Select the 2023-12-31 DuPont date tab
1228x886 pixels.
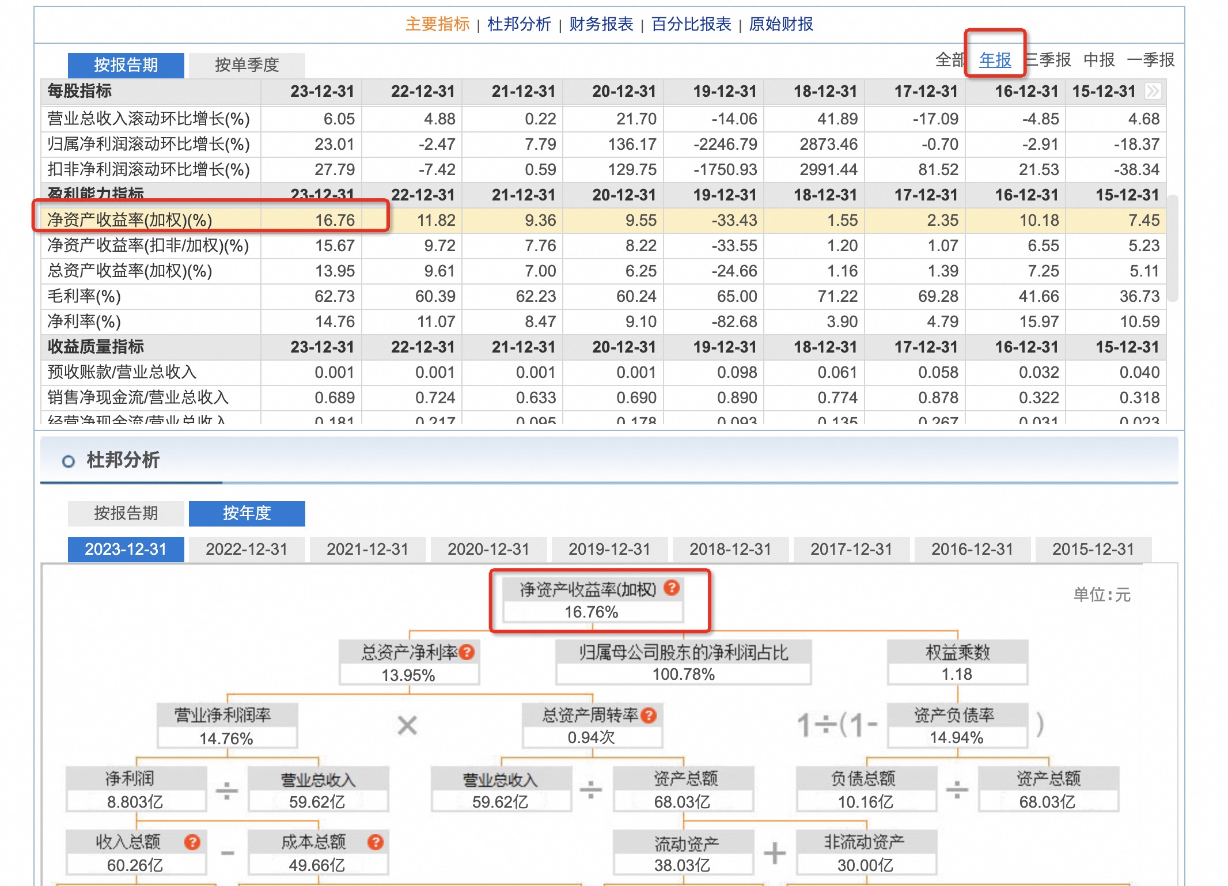point(126,550)
